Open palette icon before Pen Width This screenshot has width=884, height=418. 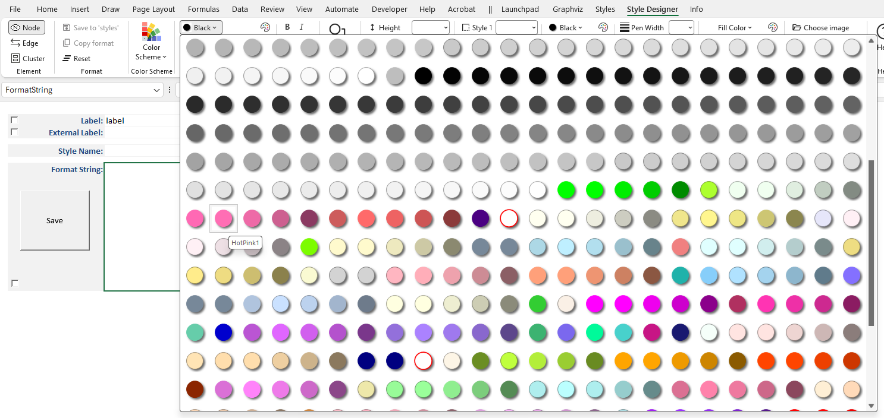pyautogui.click(x=603, y=27)
